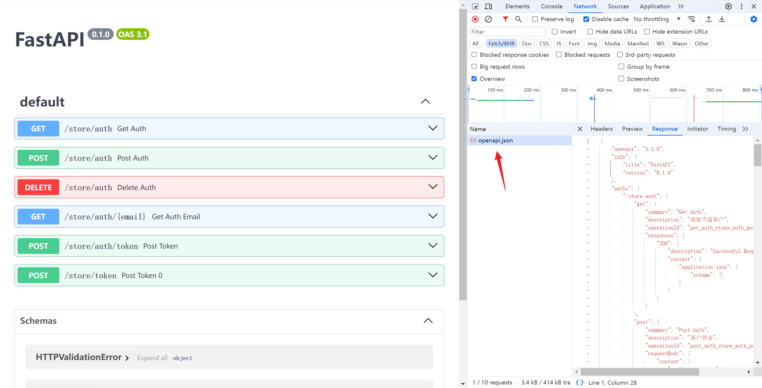
Task: Click the clear network log icon
Action: (x=488, y=19)
